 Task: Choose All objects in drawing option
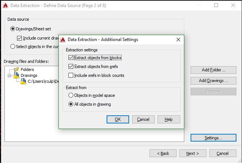pyautogui.click(x=71, y=104)
